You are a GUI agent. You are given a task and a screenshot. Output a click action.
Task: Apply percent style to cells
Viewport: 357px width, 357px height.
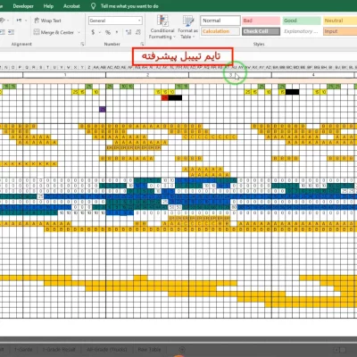click(108, 32)
